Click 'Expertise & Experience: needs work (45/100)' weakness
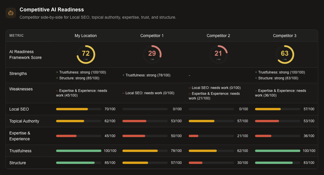 [x=82, y=93]
